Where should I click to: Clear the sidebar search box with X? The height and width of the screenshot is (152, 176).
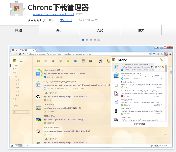[28, 112]
